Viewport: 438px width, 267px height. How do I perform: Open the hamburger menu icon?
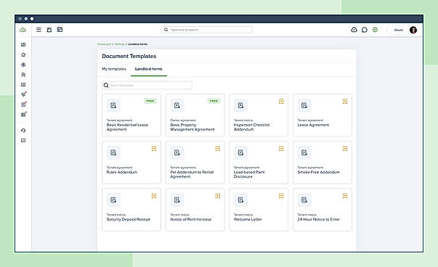[38, 30]
